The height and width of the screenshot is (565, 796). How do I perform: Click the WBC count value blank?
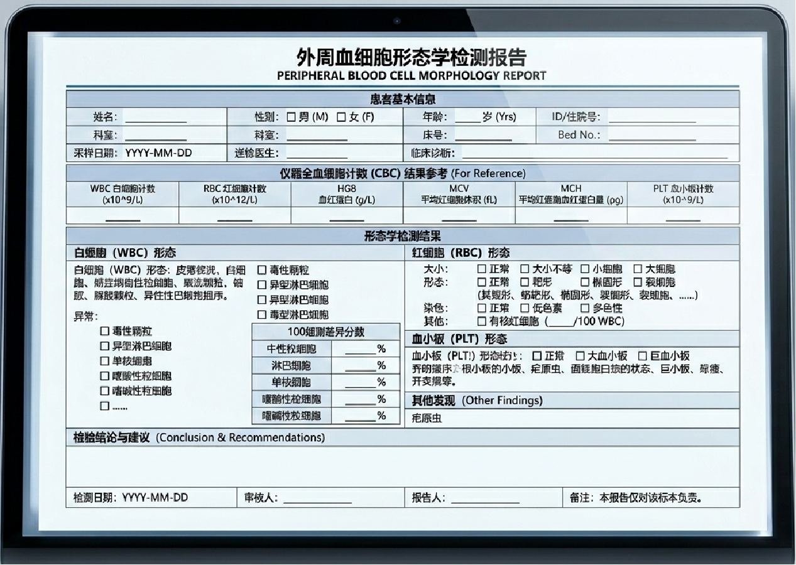123,217
